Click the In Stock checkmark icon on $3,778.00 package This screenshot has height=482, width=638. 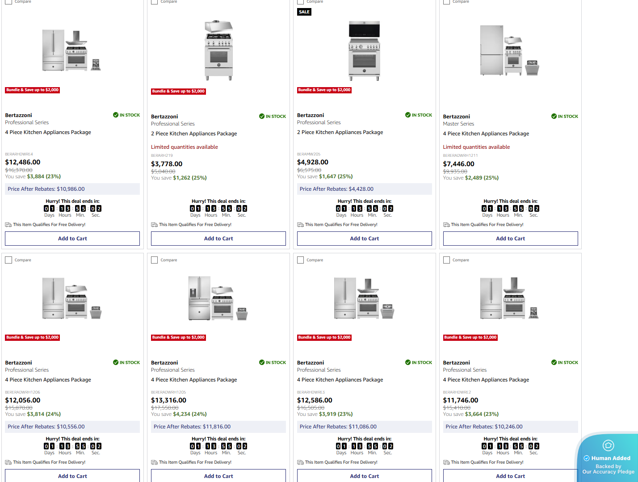coord(262,116)
